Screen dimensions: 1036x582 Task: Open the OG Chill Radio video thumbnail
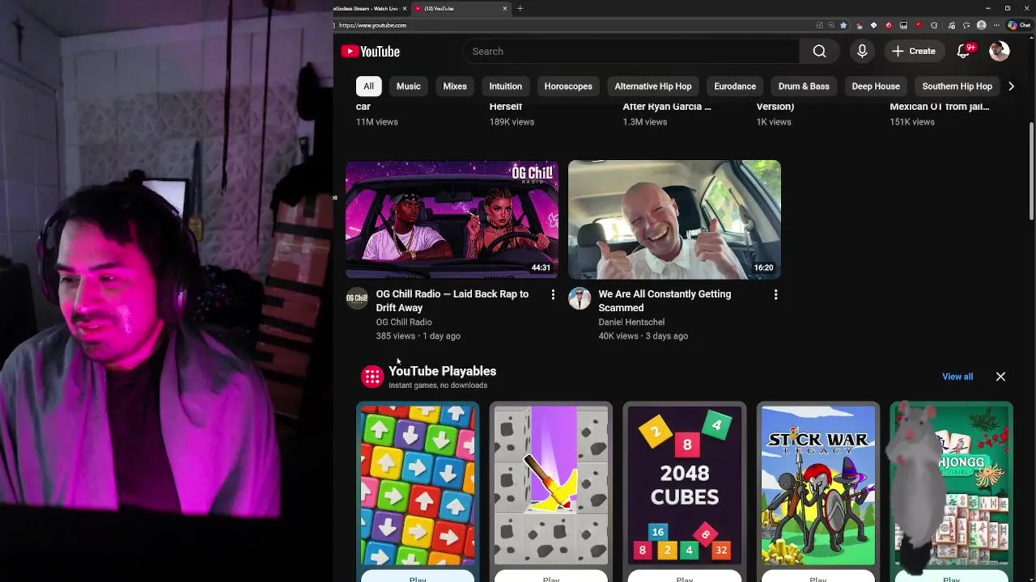[452, 219]
